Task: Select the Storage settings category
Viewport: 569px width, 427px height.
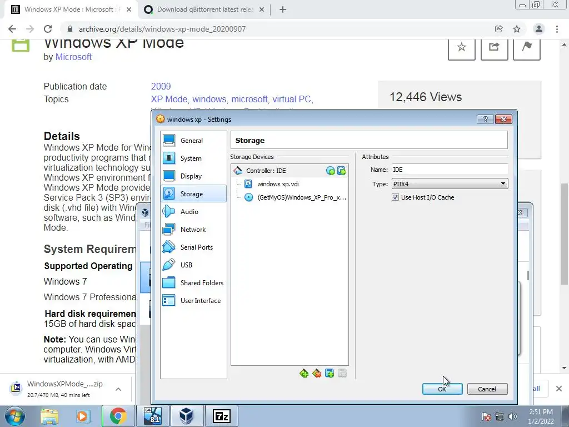Action: (x=193, y=194)
